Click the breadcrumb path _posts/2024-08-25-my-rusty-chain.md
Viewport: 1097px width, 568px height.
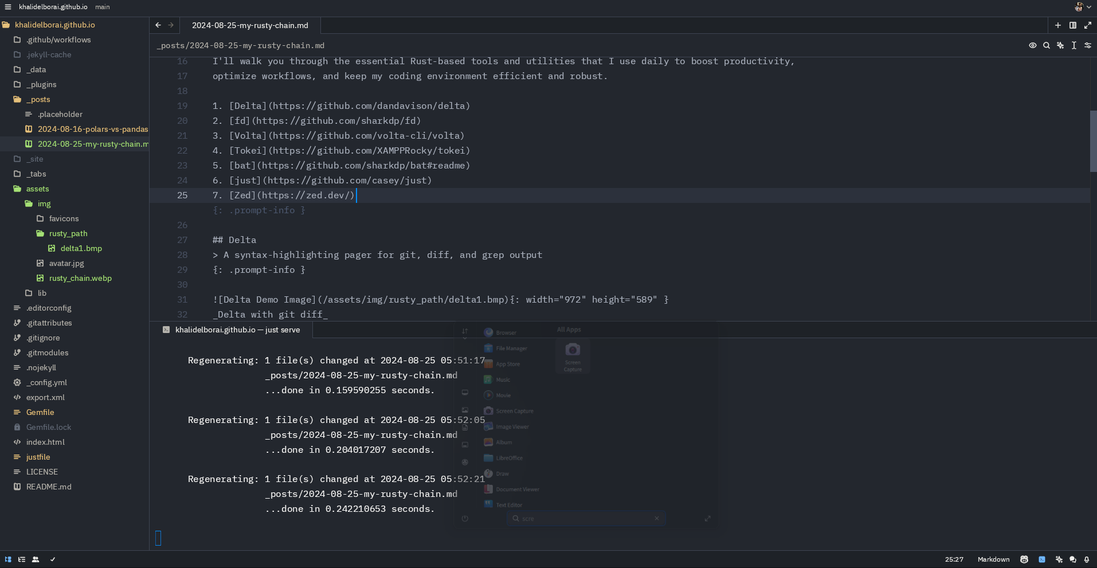[241, 45]
